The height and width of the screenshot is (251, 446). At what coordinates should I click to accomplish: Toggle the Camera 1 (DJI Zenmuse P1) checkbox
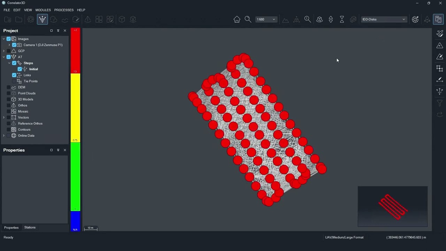tap(14, 45)
